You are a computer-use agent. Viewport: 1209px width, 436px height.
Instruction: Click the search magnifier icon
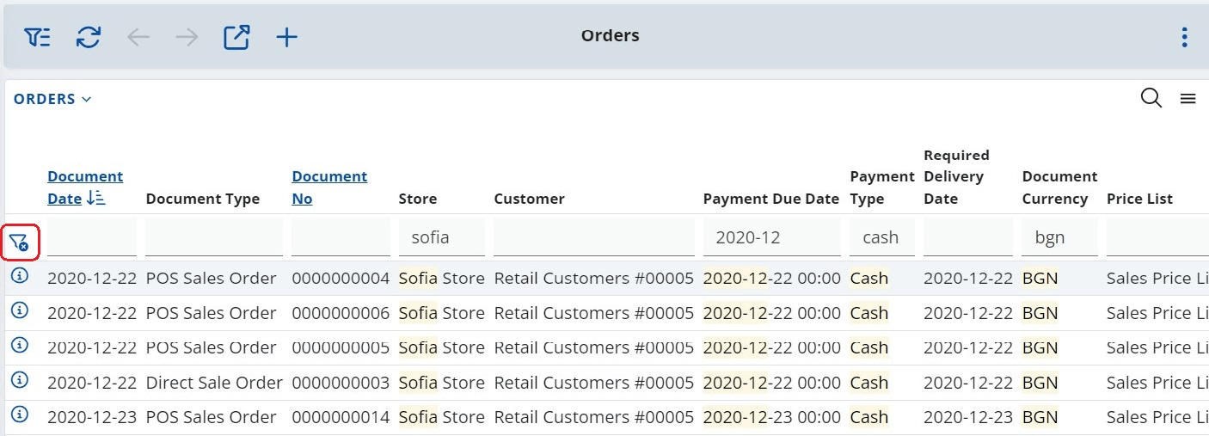coord(1151,98)
